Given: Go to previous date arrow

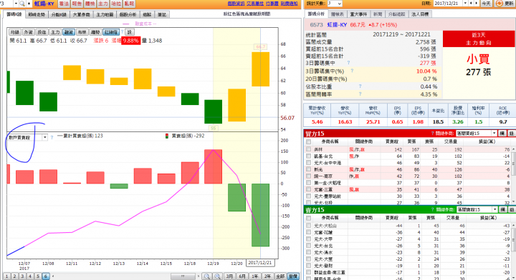Looking at the screenshot, I should pyautogui.click(x=472, y=4).
